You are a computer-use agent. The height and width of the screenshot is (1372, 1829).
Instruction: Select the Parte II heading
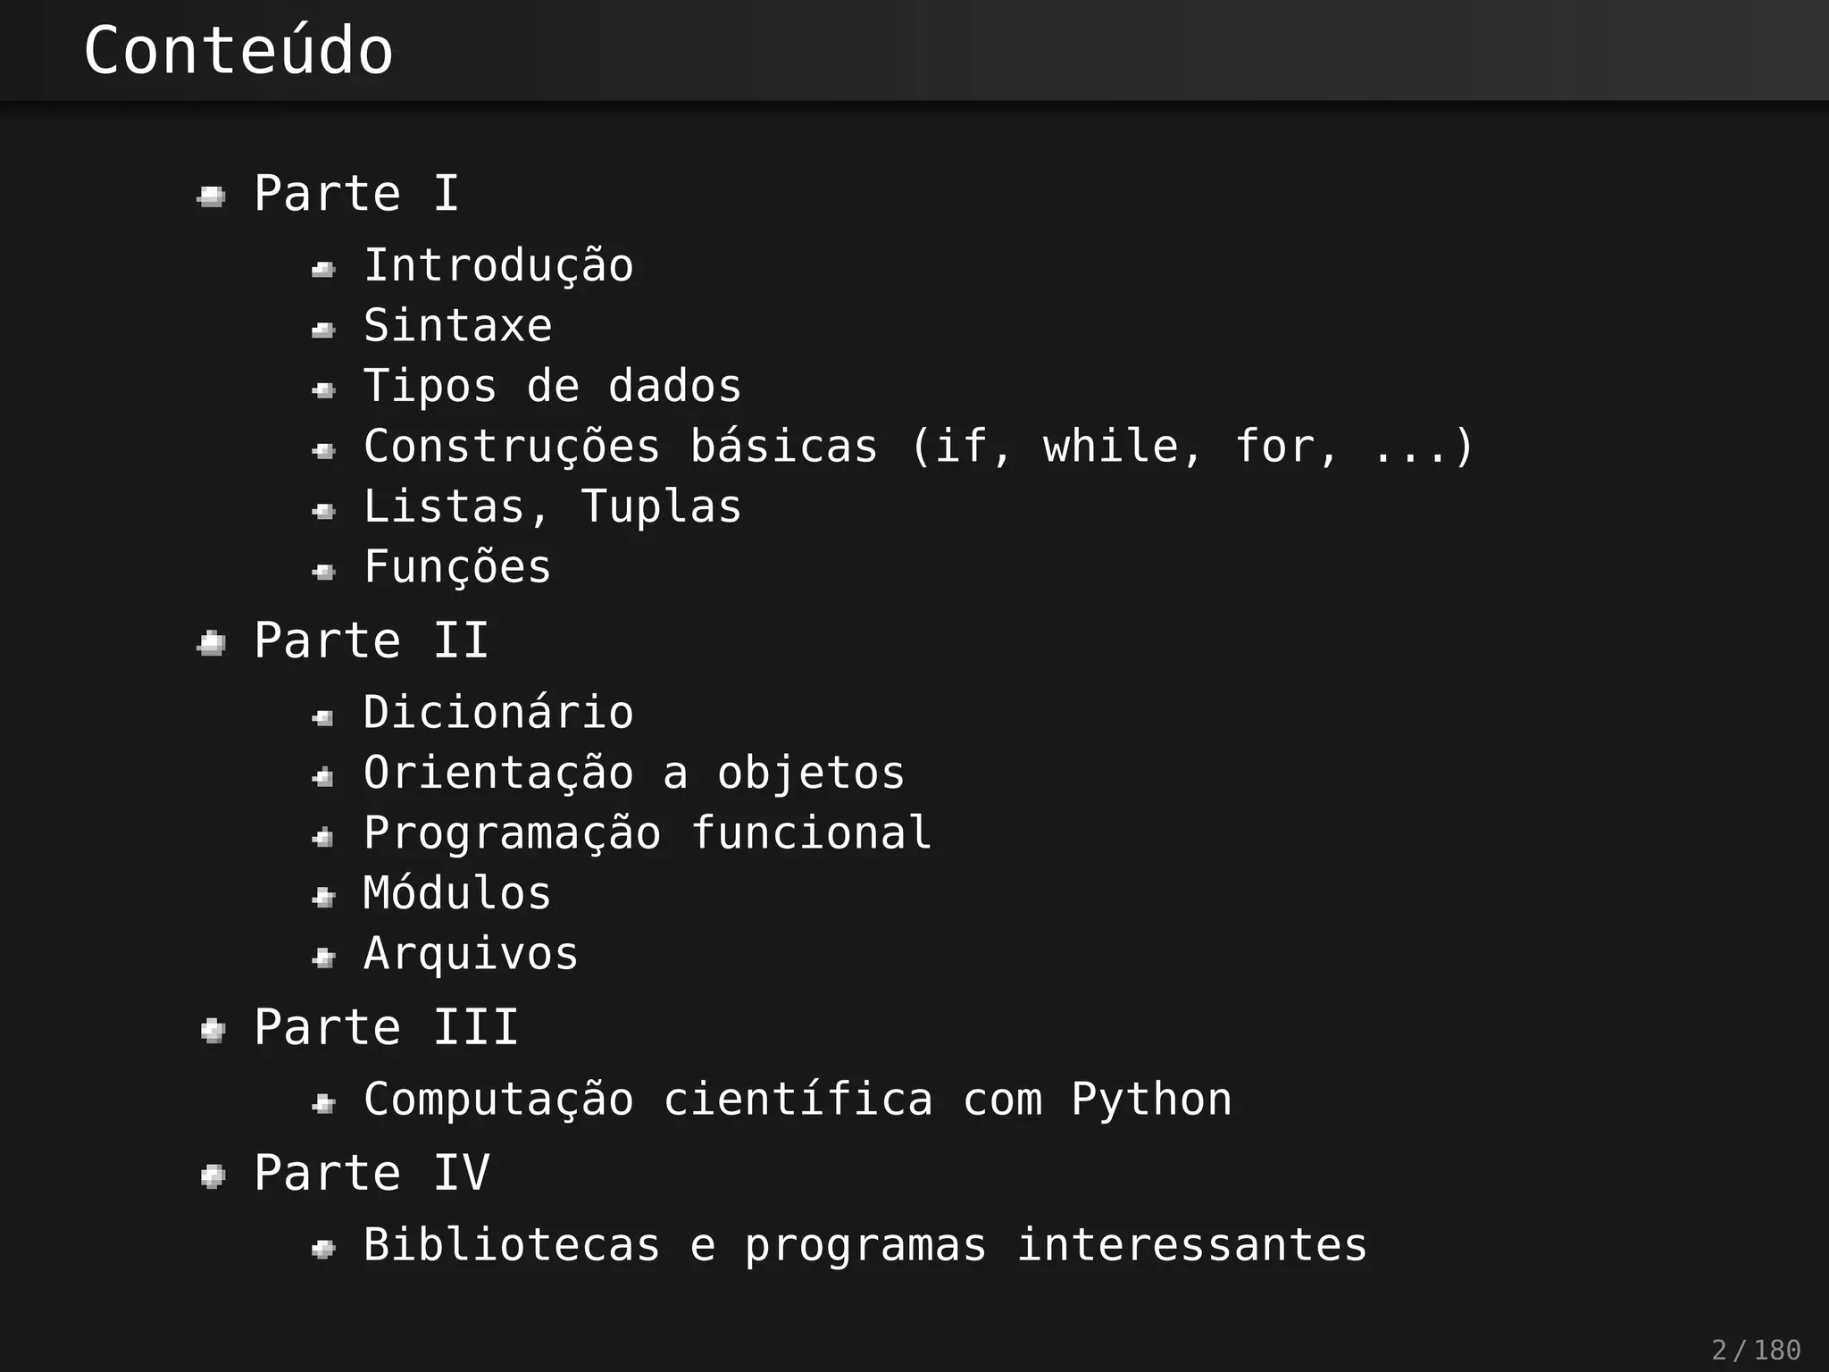[372, 640]
